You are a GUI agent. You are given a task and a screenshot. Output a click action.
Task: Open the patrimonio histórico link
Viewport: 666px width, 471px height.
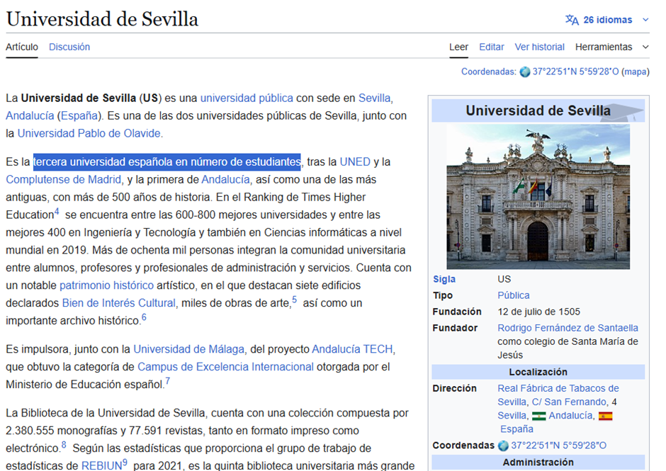[106, 285]
